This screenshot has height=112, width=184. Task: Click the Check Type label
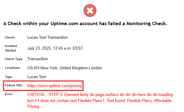[14, 59]
